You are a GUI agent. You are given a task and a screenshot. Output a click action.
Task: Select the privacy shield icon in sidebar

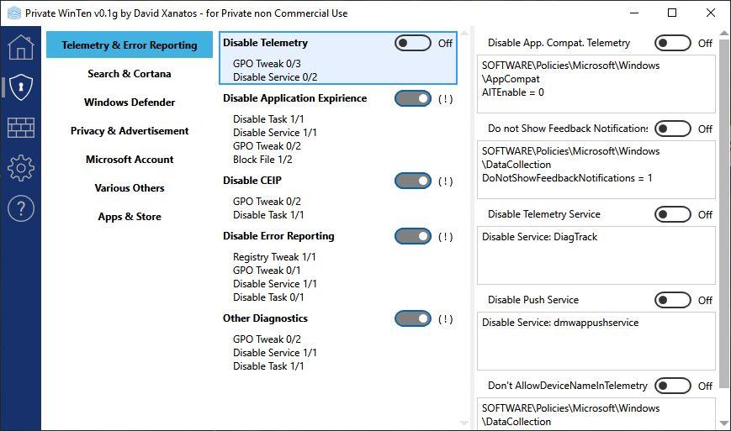tap(20, 87)
